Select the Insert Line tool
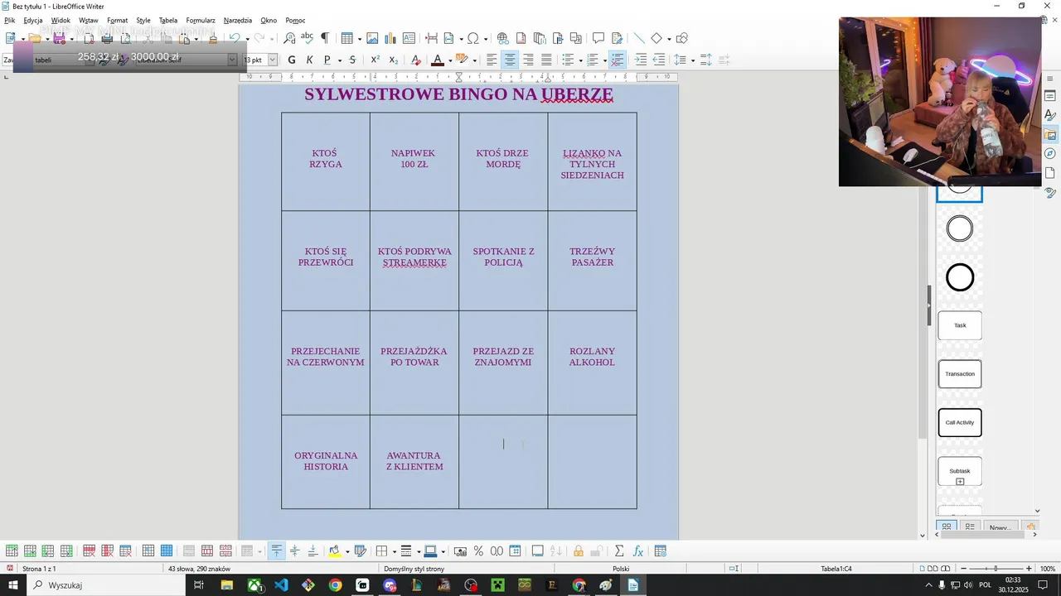This screenshot has height=596, width=1061. (638, 38)
